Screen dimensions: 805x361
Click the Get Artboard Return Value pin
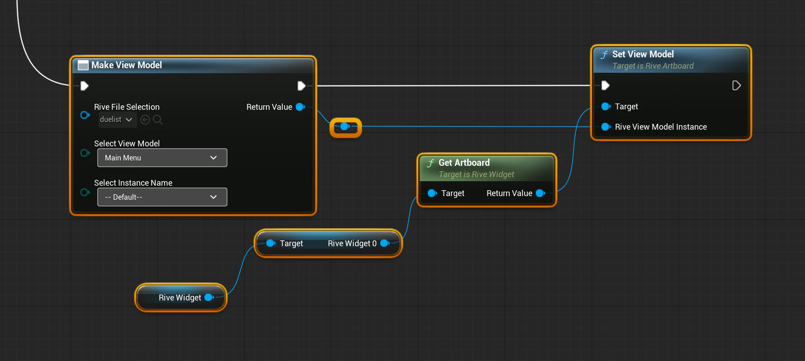(x=540, y=193)
